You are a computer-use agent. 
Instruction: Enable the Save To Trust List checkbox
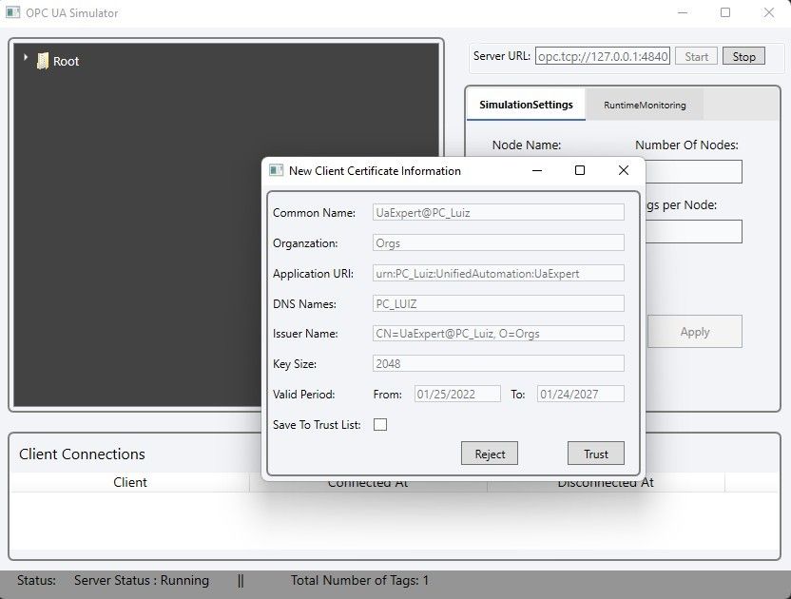click(x=380, y=425)
